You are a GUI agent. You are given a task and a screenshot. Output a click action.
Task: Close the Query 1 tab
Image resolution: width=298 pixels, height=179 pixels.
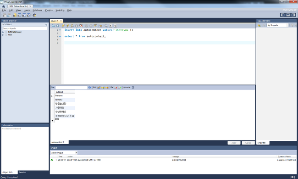click(61, 21)
